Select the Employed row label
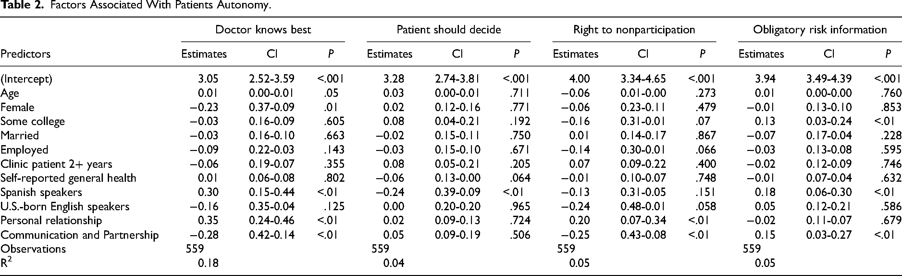The height and width of the screenshot is (276, 902). pos(24,150)
